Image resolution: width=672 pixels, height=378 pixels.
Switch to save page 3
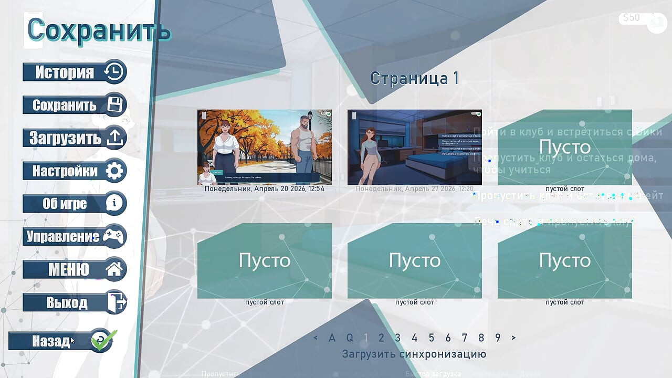pos(398,338)
